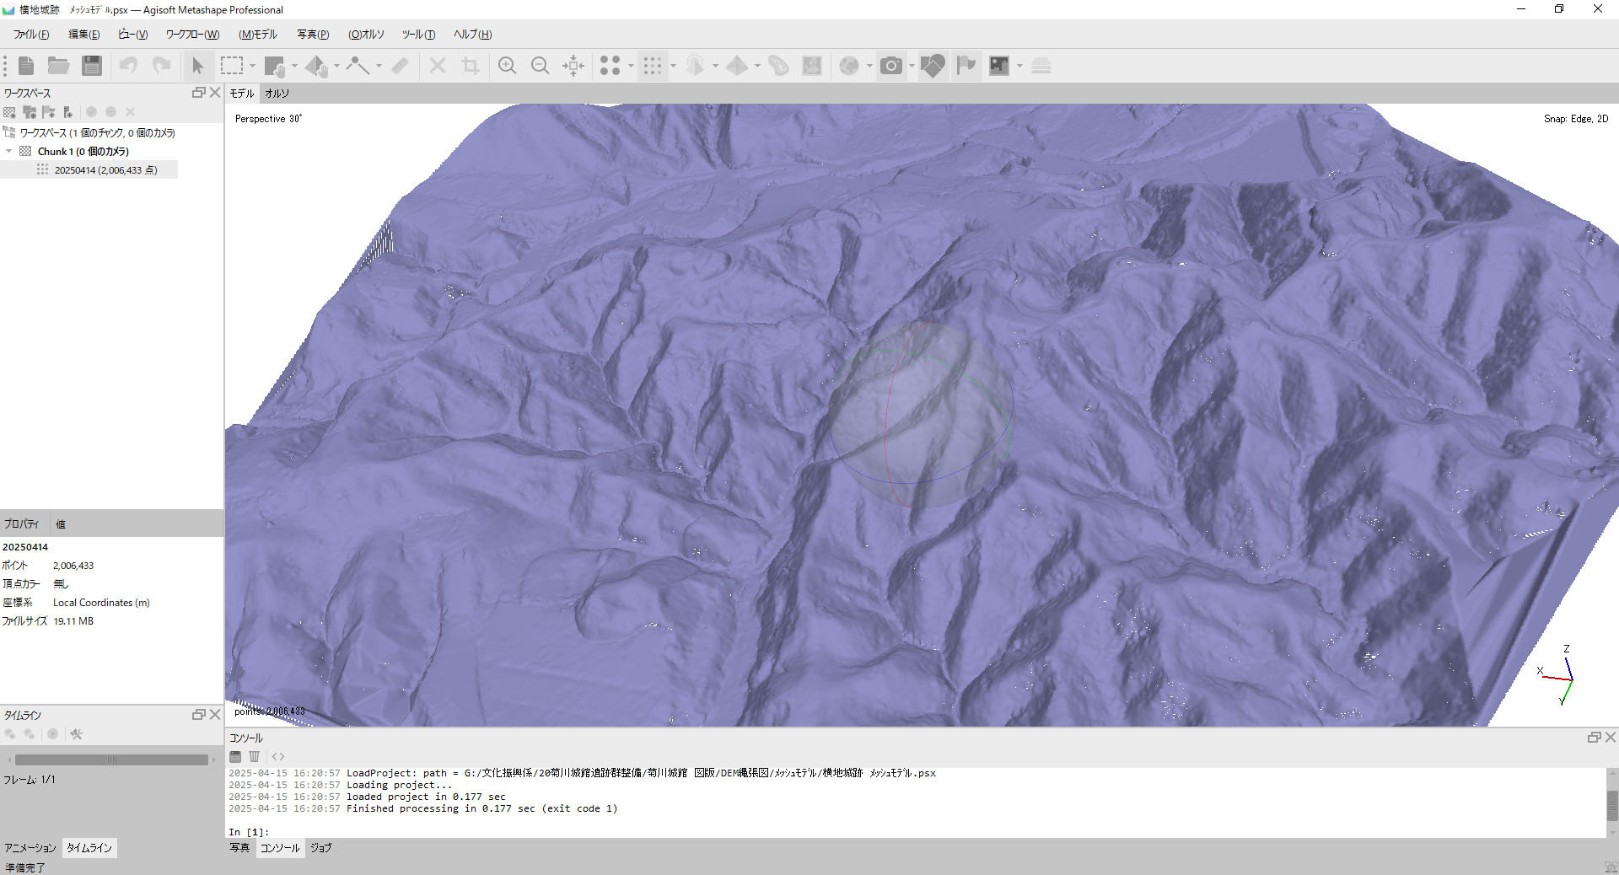Toggle the Basemap globe icon
Image resolution: width=1619 pixels, height=875 pixels.
pos(849,66)
